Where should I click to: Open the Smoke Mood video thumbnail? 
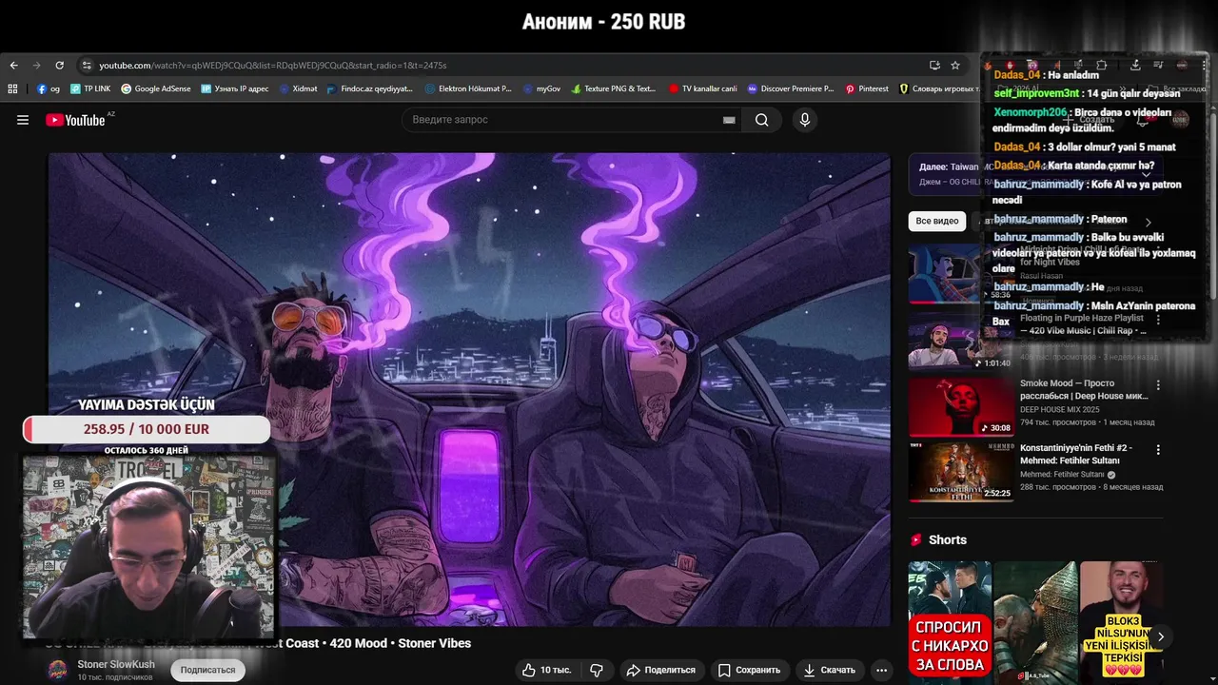pyautogui.click(x=961, y=406)
